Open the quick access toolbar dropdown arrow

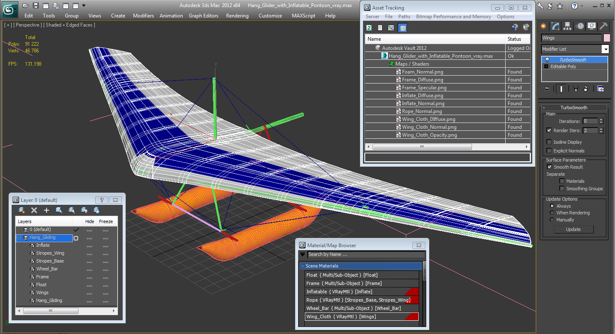tap(84, 5)
